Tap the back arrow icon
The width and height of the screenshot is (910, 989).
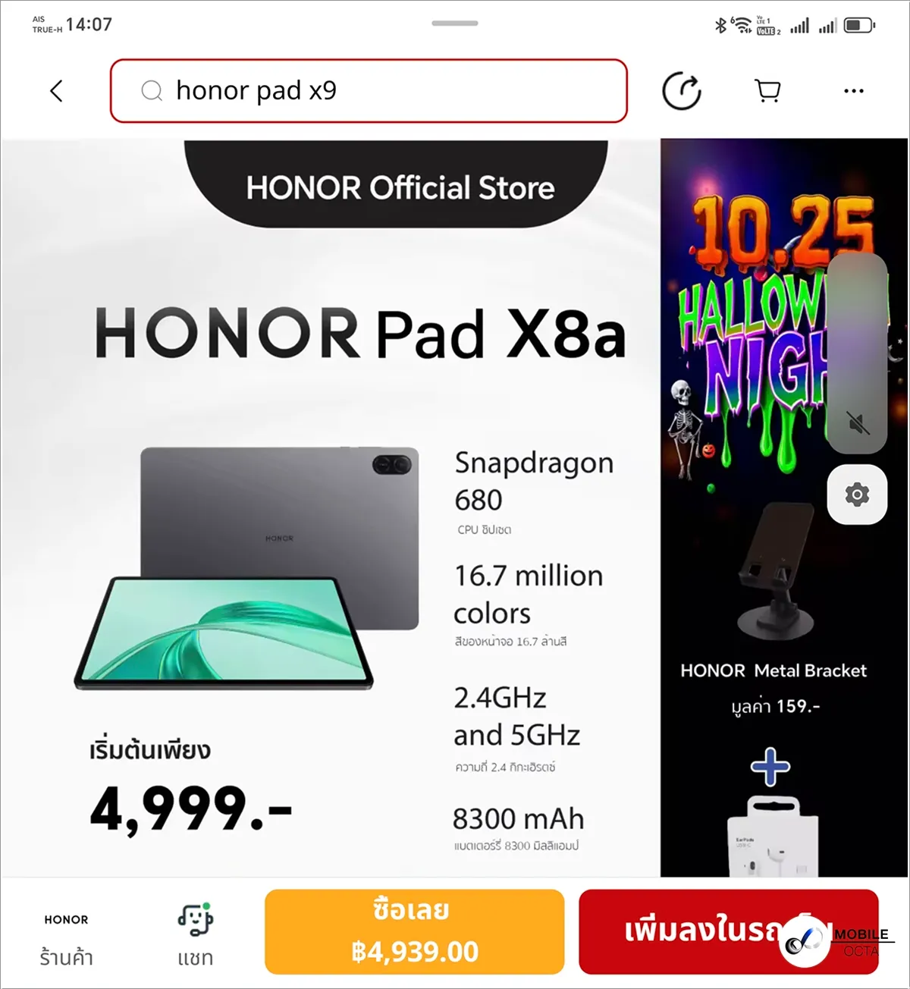[56, 91]
